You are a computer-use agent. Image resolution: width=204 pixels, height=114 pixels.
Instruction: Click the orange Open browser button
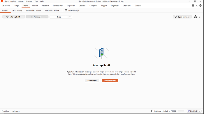(110, 81)
